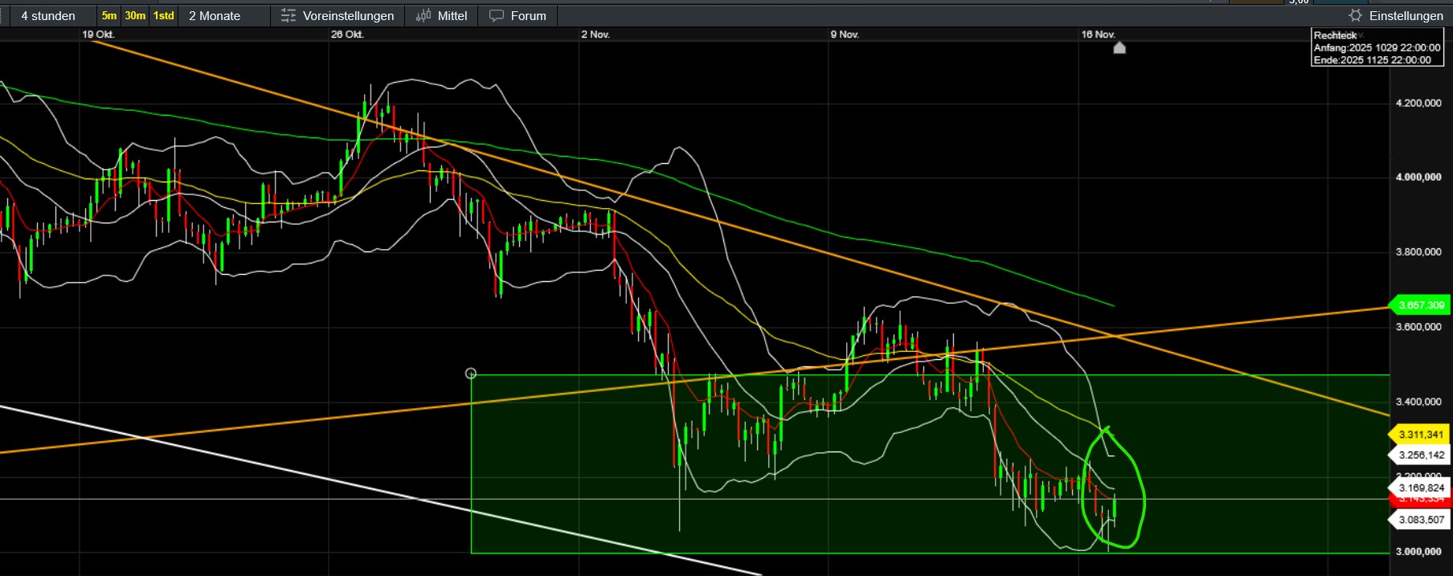Screen dimensions: 1453x576
Task: Activate the 30m interval button
Action: click(x=135, y=16)
